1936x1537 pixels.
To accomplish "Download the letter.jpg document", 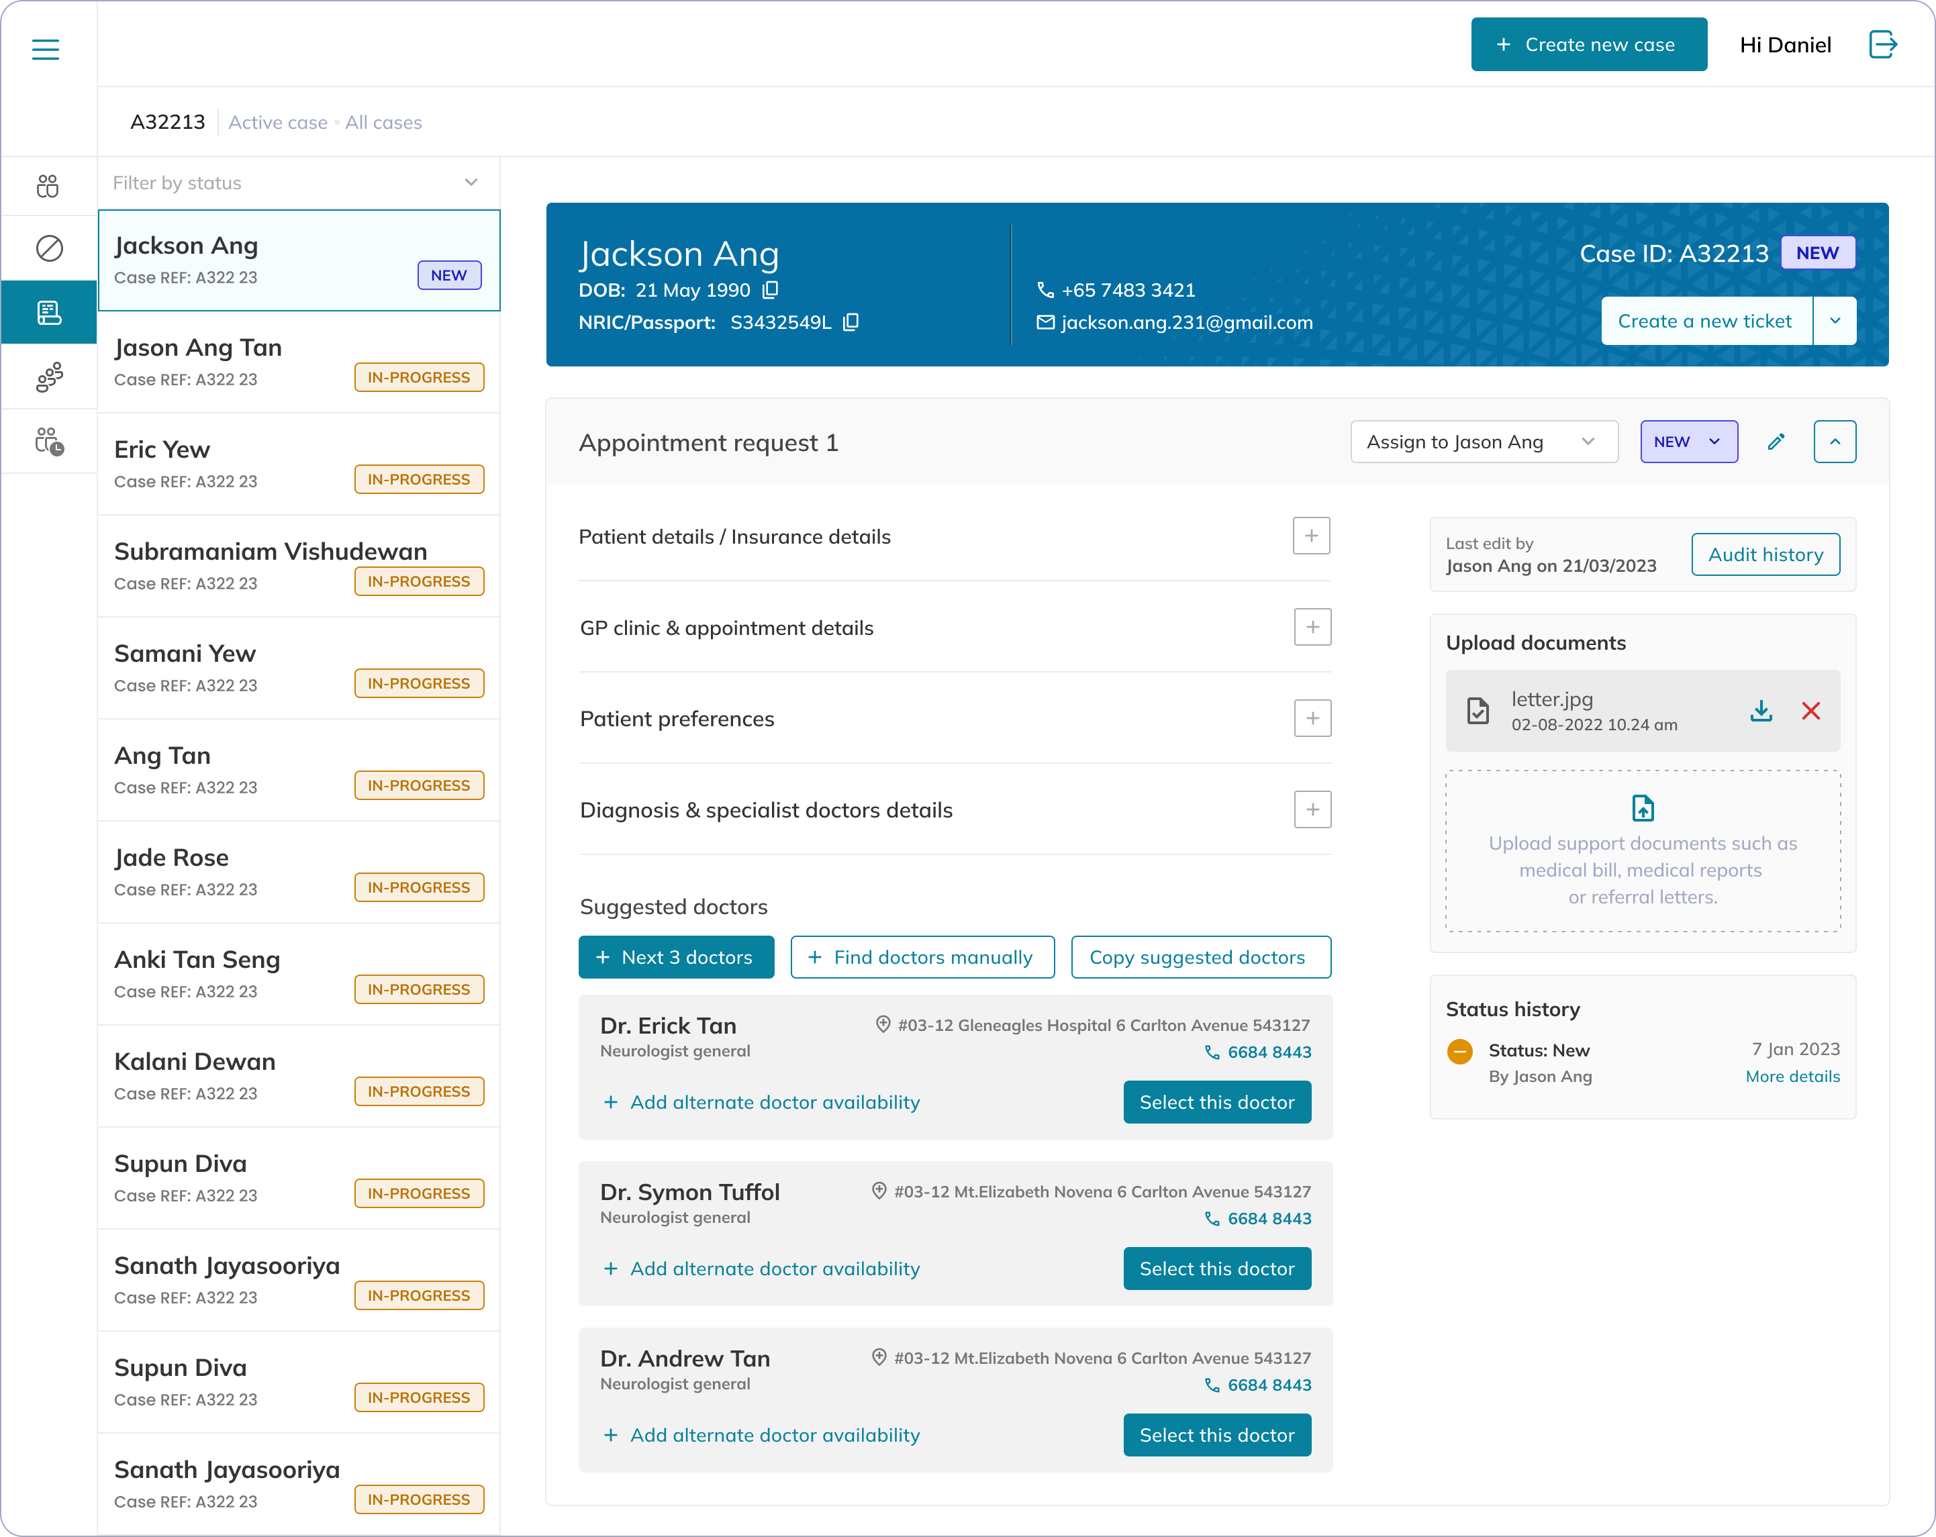I will tap(1761, 711).
